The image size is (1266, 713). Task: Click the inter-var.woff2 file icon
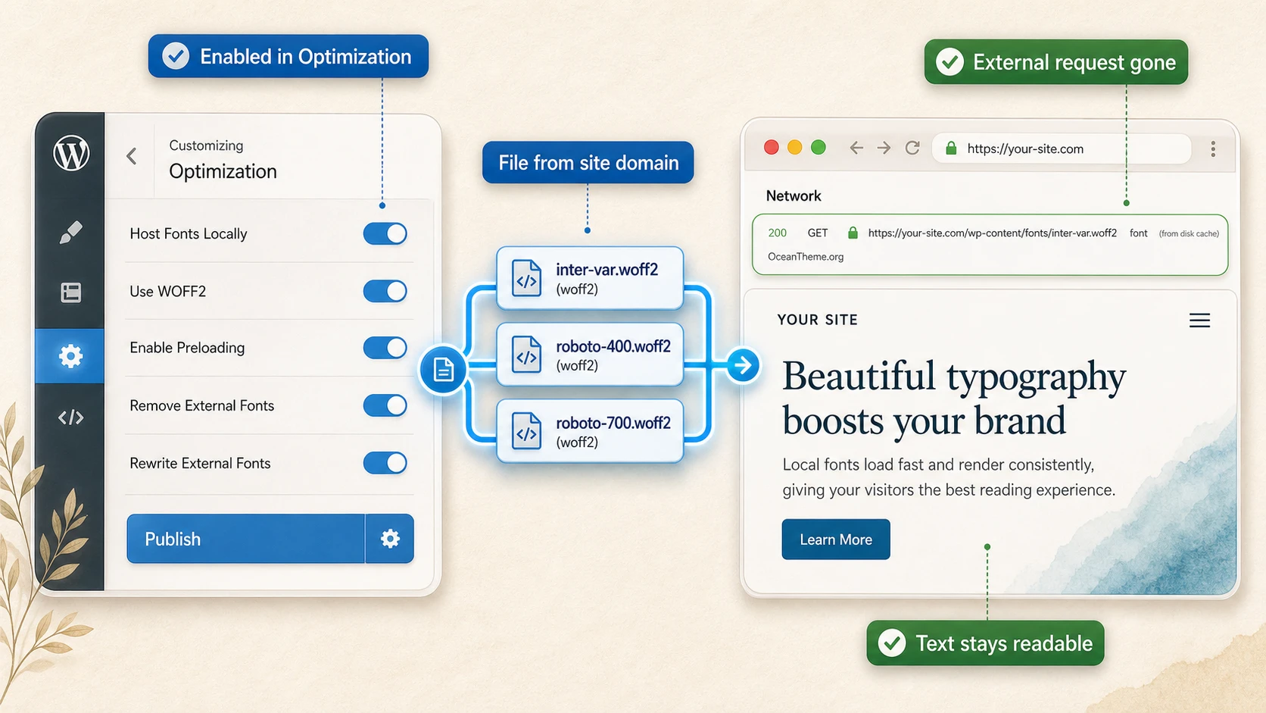pos(527,279)
